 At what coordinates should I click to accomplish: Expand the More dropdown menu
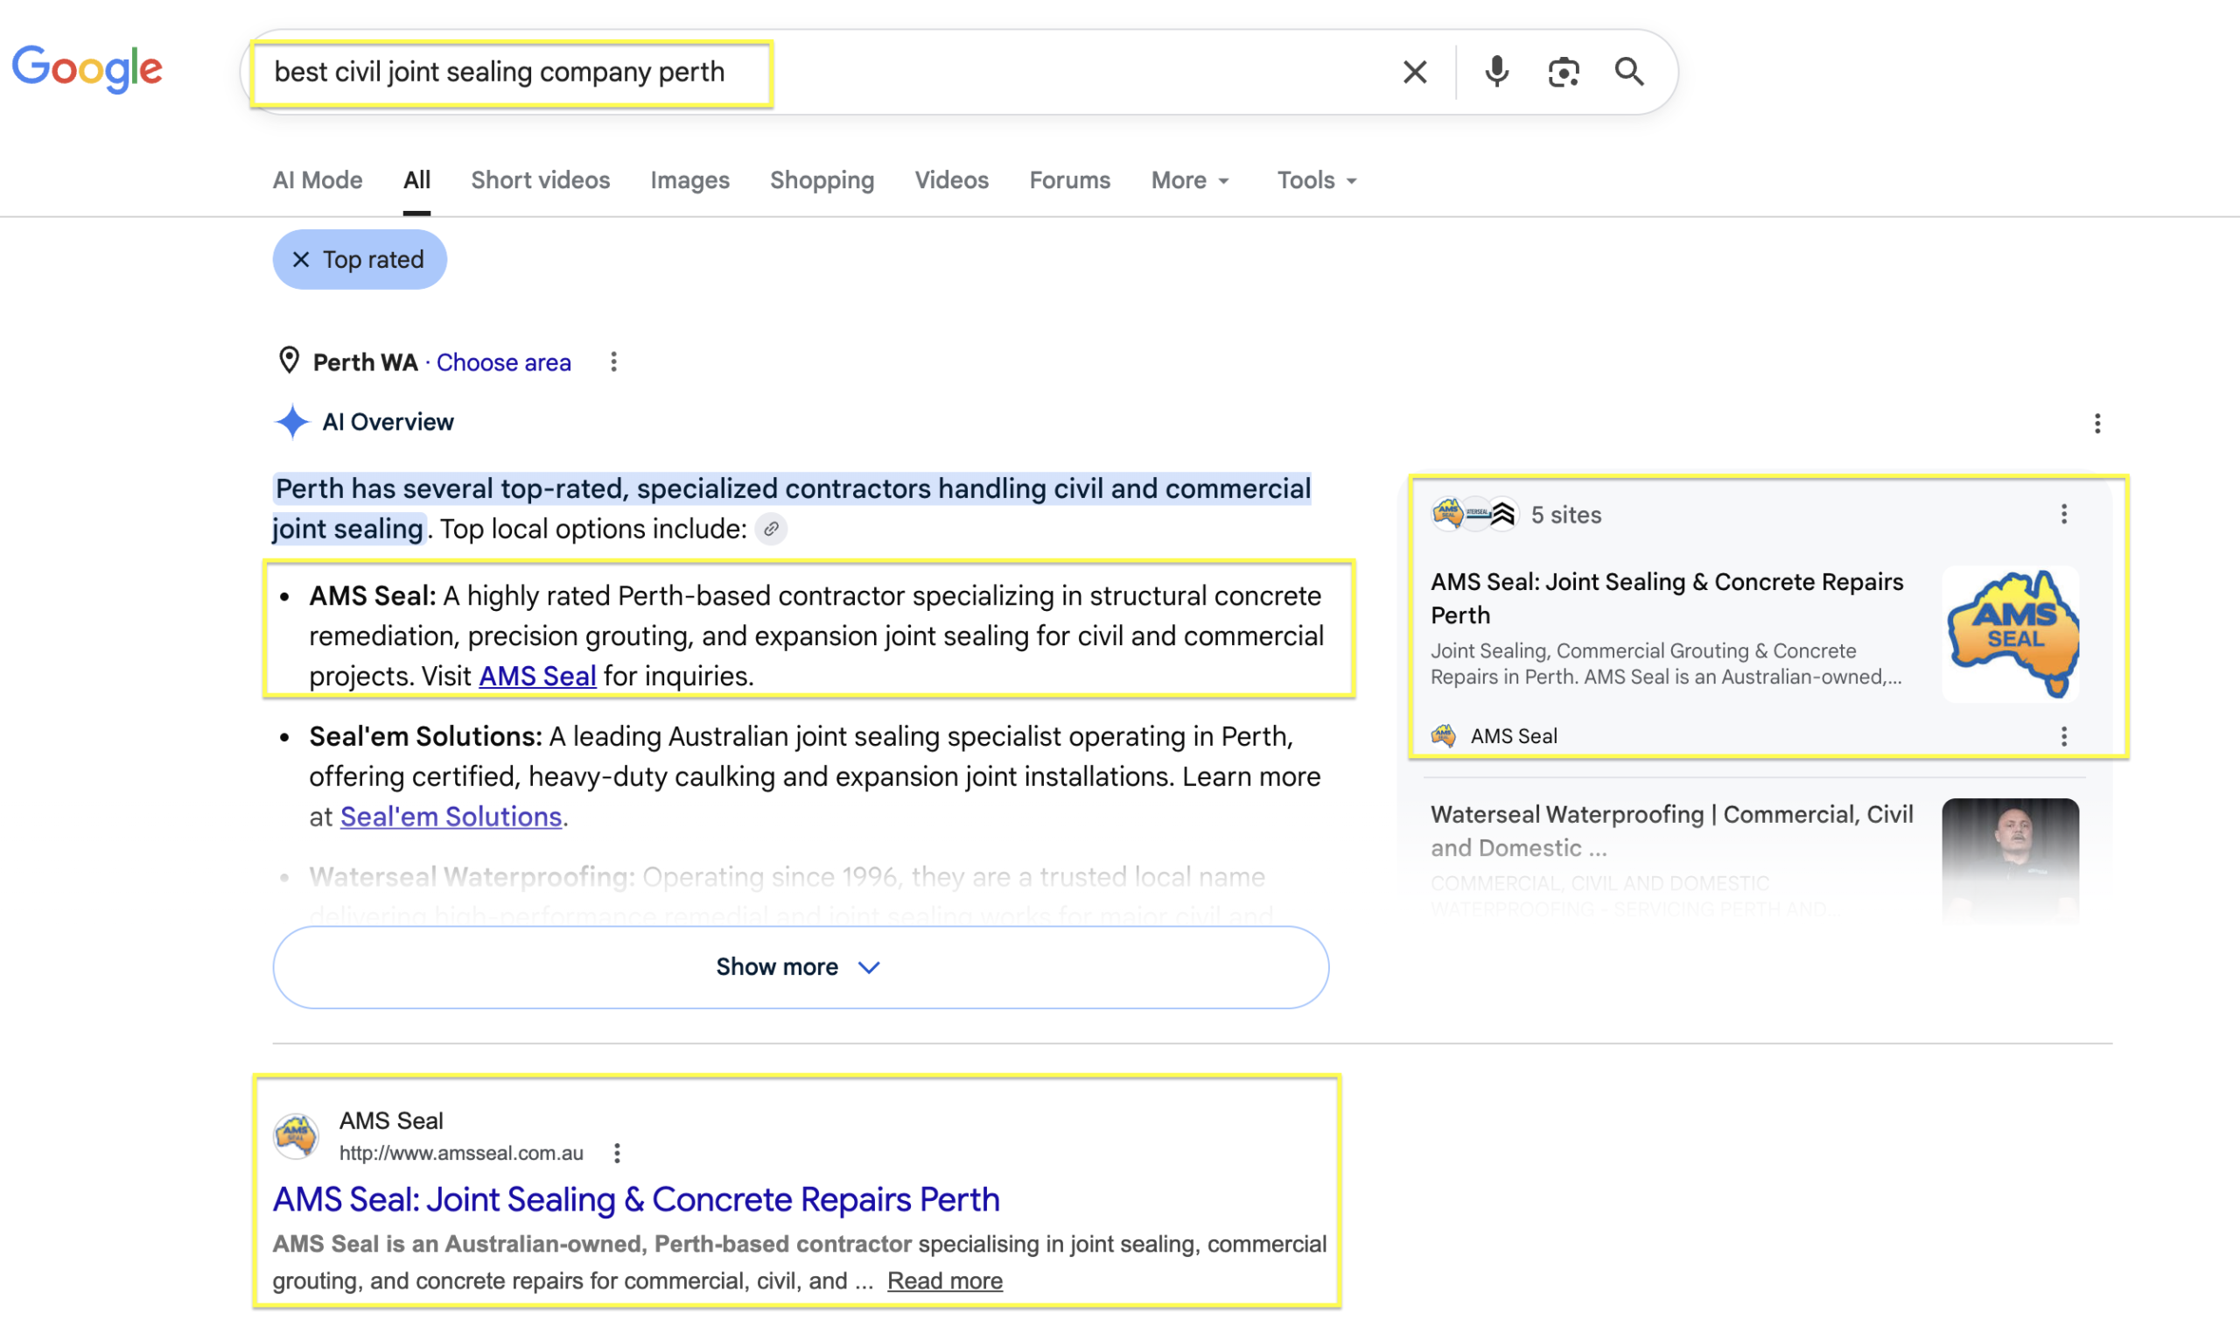coord(1191,179)
